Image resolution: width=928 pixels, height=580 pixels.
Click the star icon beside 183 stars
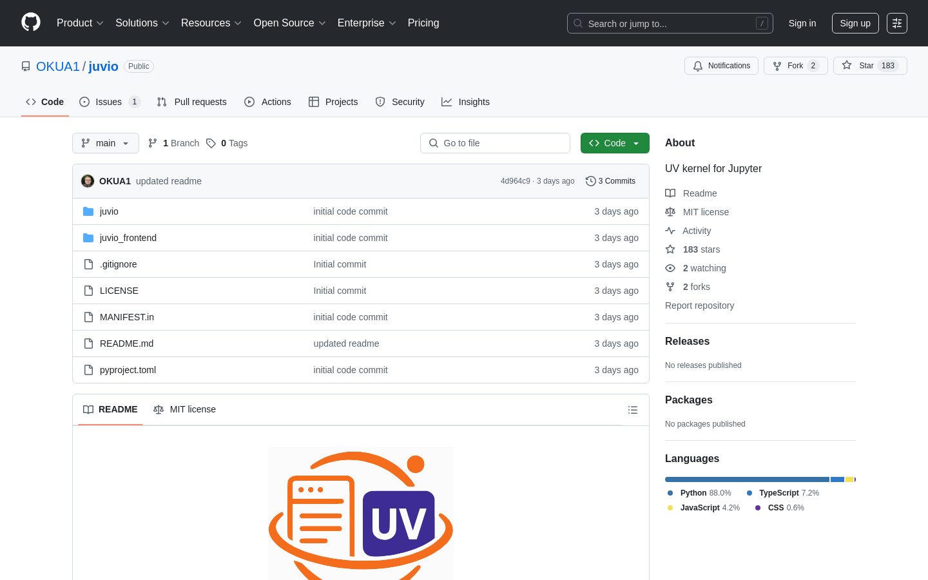pyautogui.click(x=670, y=249)
